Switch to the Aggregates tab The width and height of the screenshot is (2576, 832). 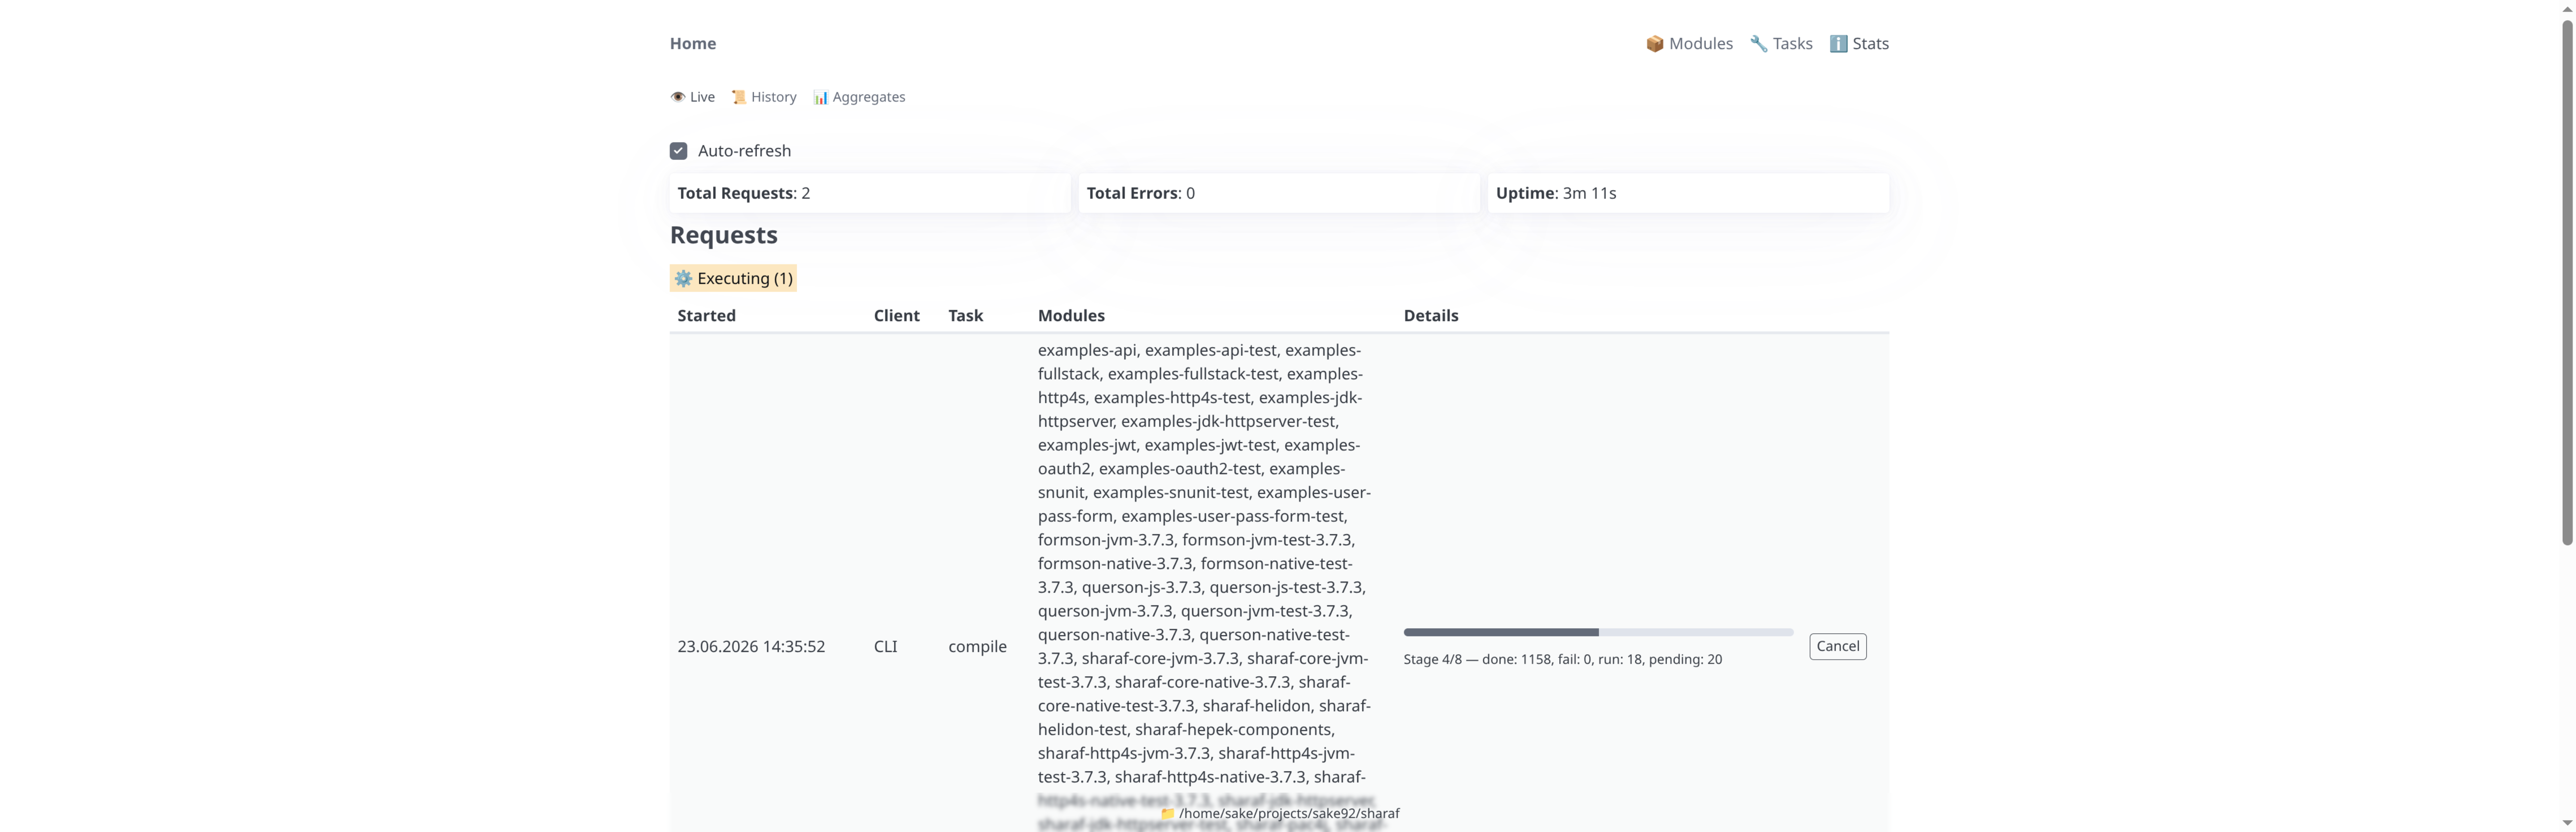[859, 97]
